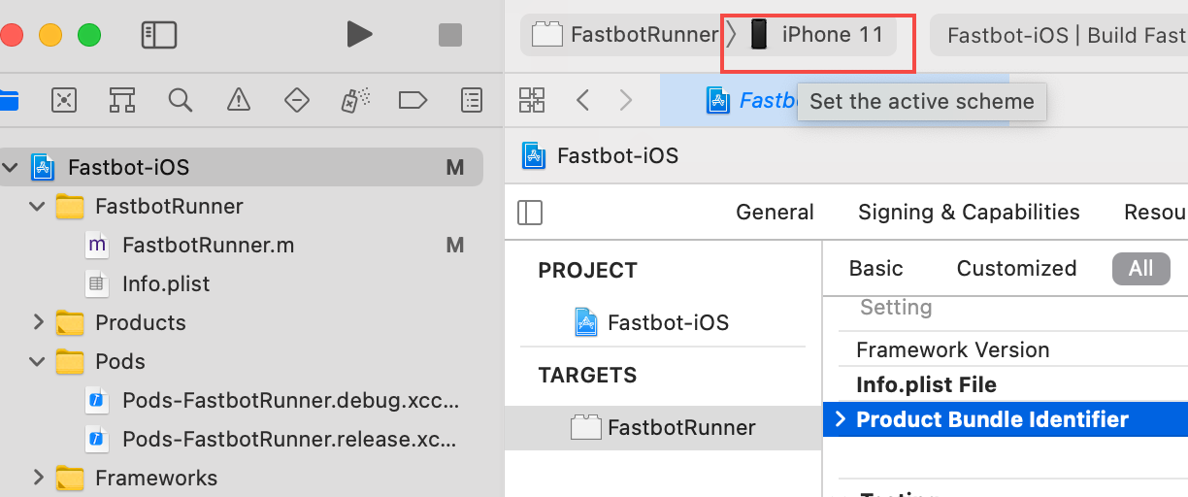
Task: Show Customized build settings filter
Action: tap(1016, 269)
